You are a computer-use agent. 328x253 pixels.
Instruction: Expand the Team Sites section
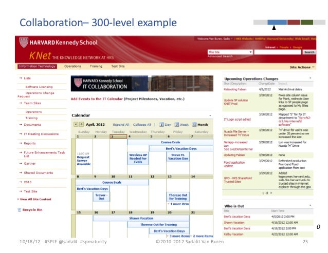(x=30, y=103)
